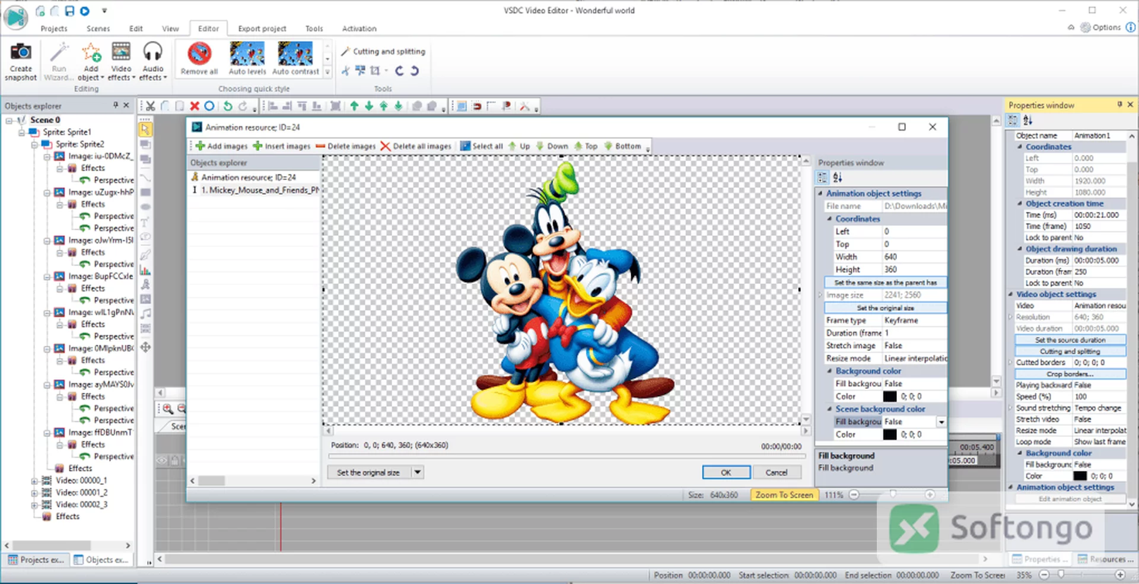Click the red delete X icon in editor toolbar
The width and height of the screenshot is (1139, 584).
tap(195, 106)
